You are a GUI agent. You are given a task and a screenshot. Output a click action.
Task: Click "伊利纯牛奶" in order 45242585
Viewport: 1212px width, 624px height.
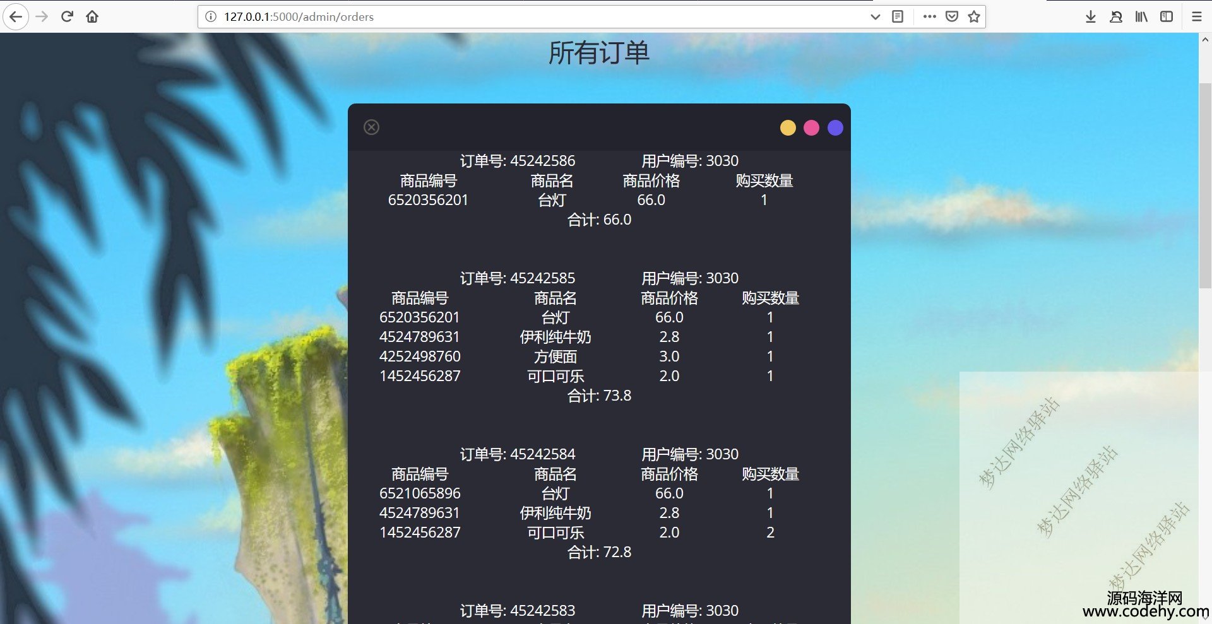tap(555, 337)
